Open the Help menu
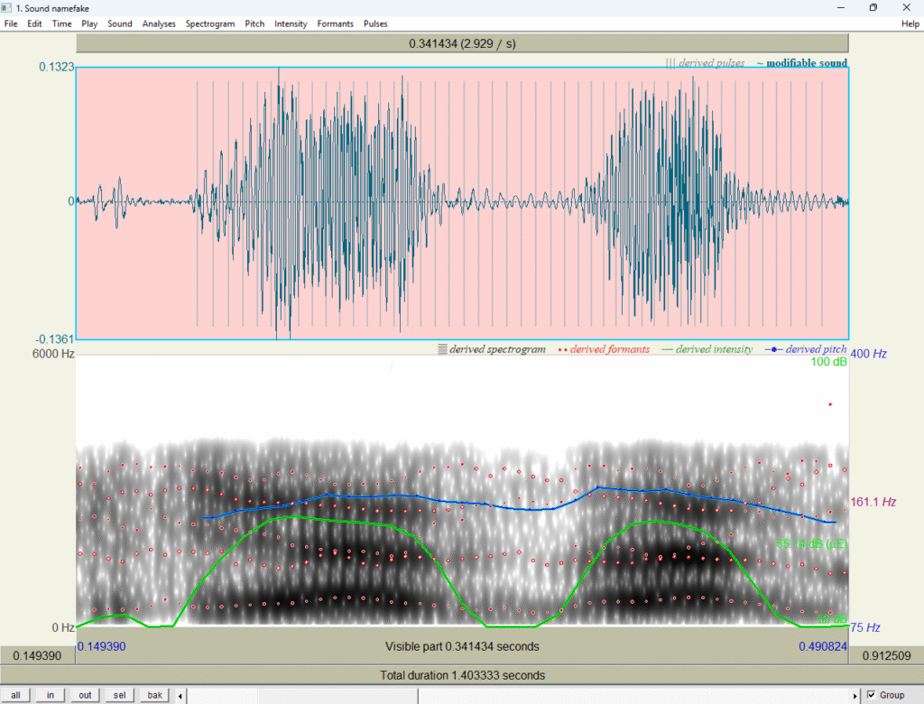 point(910,23)
